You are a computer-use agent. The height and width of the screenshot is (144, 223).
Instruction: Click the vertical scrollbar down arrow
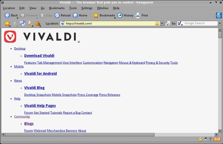pyautogui.click(x=220, y=131)
